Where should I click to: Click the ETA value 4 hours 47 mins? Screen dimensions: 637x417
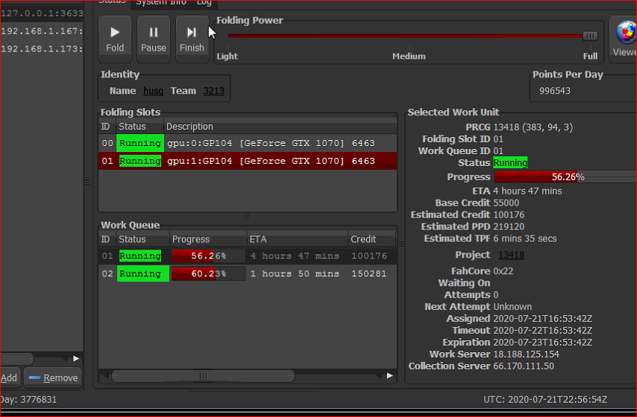point(527,191)
